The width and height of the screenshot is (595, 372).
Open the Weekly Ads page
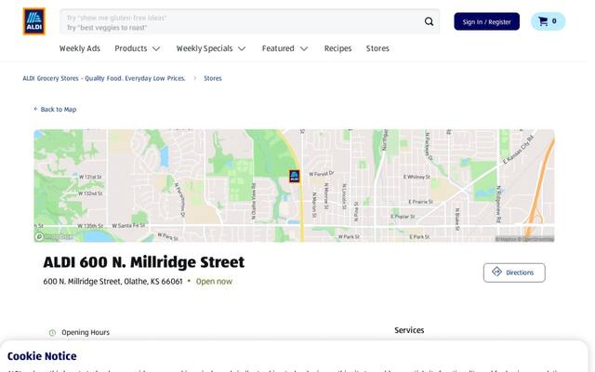tap(80, 48)
